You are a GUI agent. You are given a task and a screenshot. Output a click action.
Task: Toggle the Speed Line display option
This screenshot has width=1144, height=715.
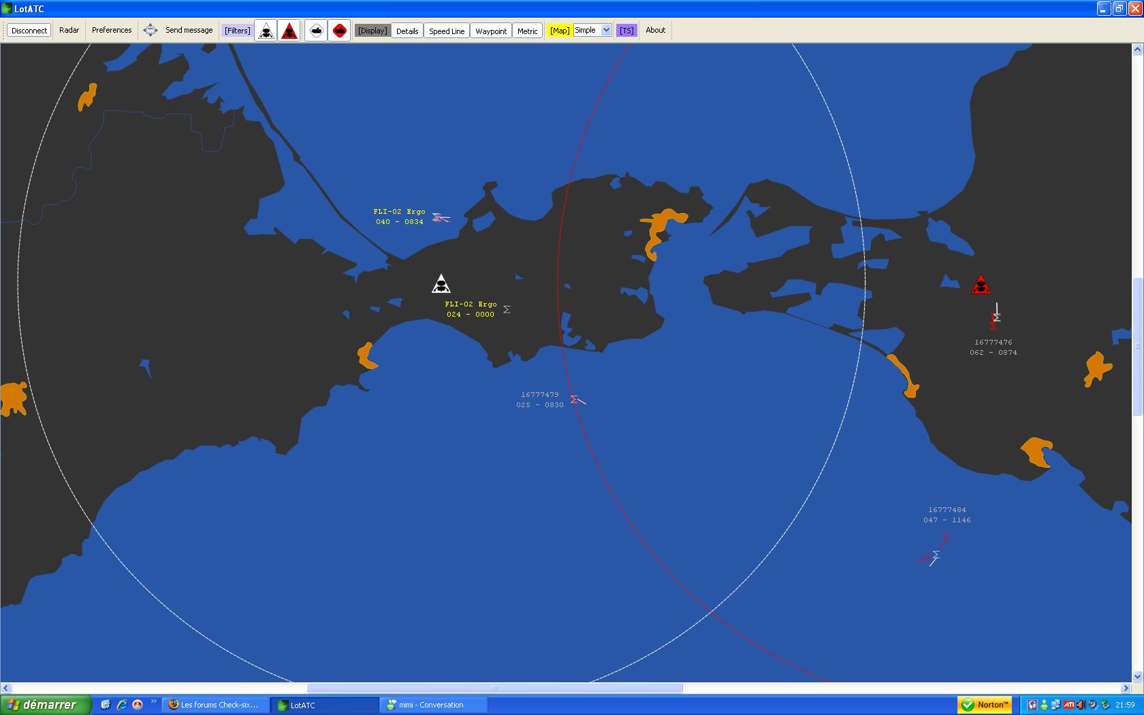click(447, 31)
